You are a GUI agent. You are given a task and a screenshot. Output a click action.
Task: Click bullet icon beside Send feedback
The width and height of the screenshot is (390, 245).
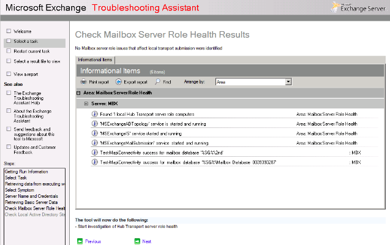point(9,129)
